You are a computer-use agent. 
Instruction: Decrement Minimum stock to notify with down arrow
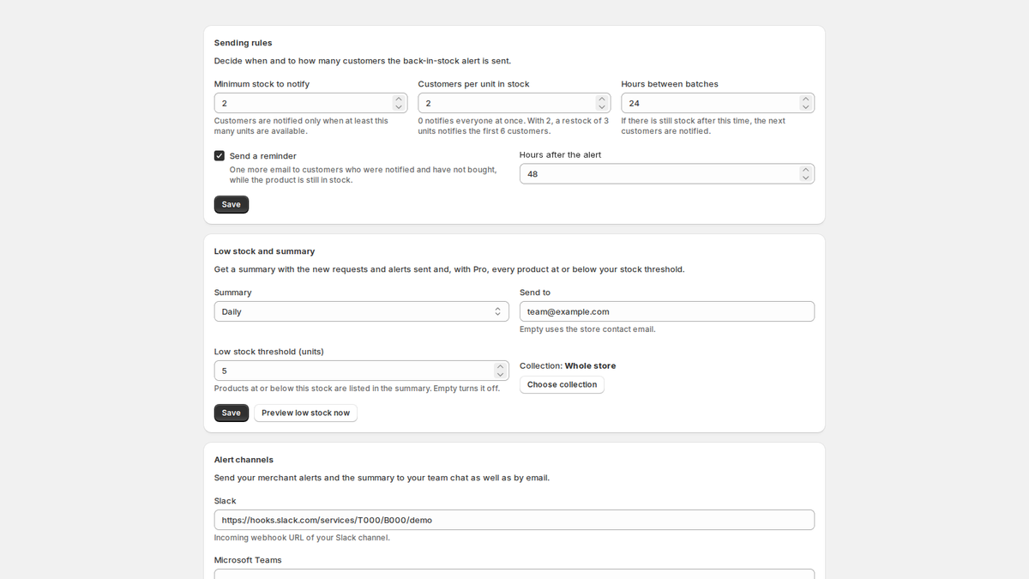pyautogui.click(x=399, y=107)
